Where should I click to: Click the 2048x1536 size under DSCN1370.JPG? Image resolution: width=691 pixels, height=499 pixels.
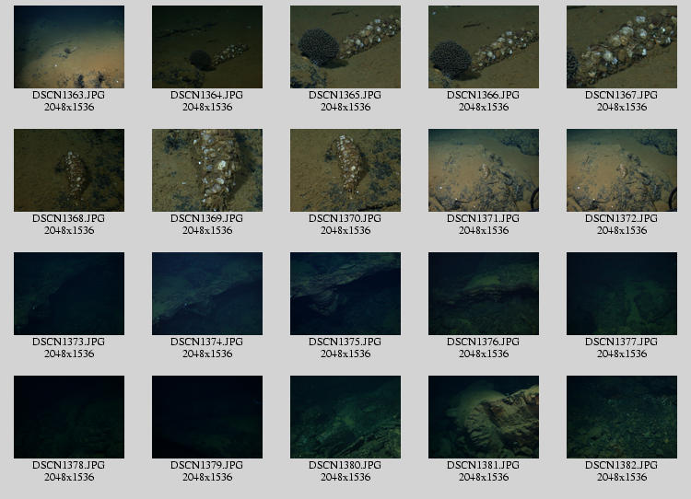tap(345, 230)
